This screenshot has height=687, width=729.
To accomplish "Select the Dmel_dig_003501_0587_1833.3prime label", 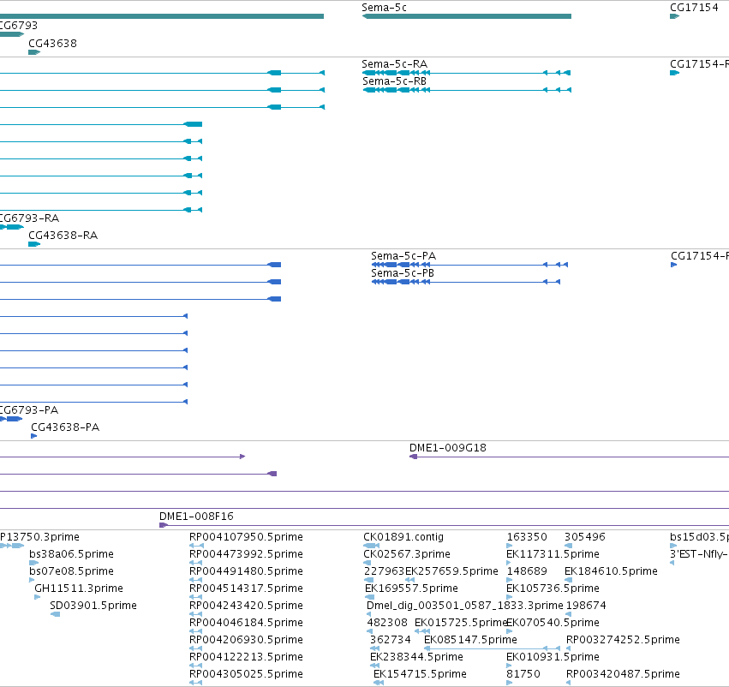I will coord(465,606).
